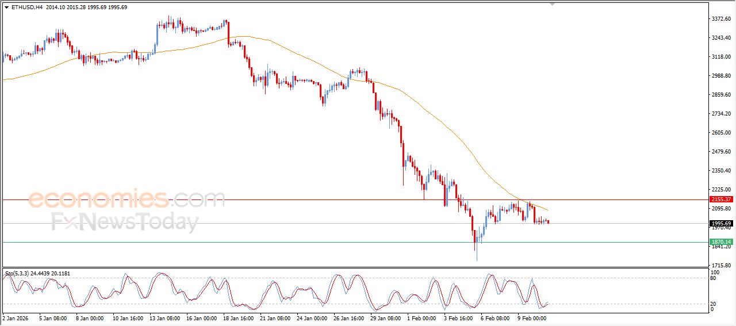Click the 13 Jan 08:00 time label
This screenshot has height=326, width=736.
(164, 317)
